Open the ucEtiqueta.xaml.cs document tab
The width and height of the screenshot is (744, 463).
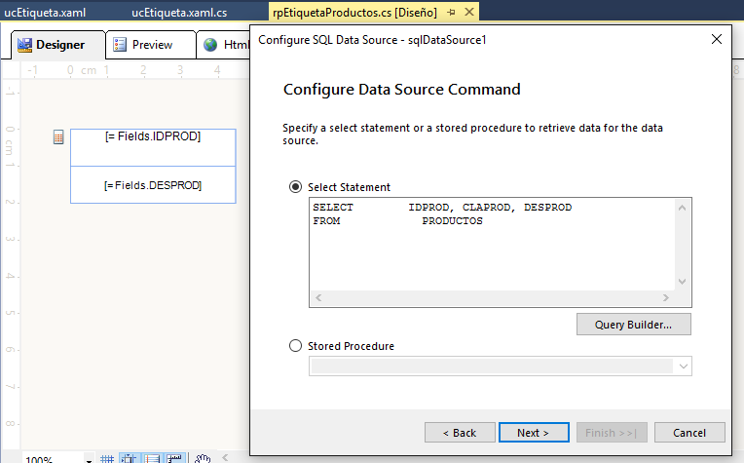click(179, 12)
